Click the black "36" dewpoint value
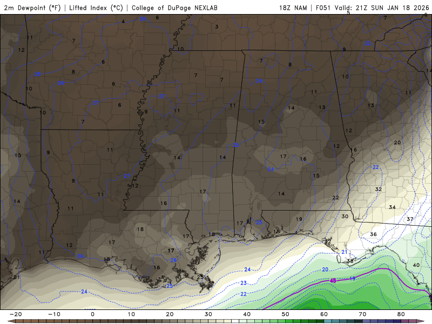 click(x=373, y=234)
